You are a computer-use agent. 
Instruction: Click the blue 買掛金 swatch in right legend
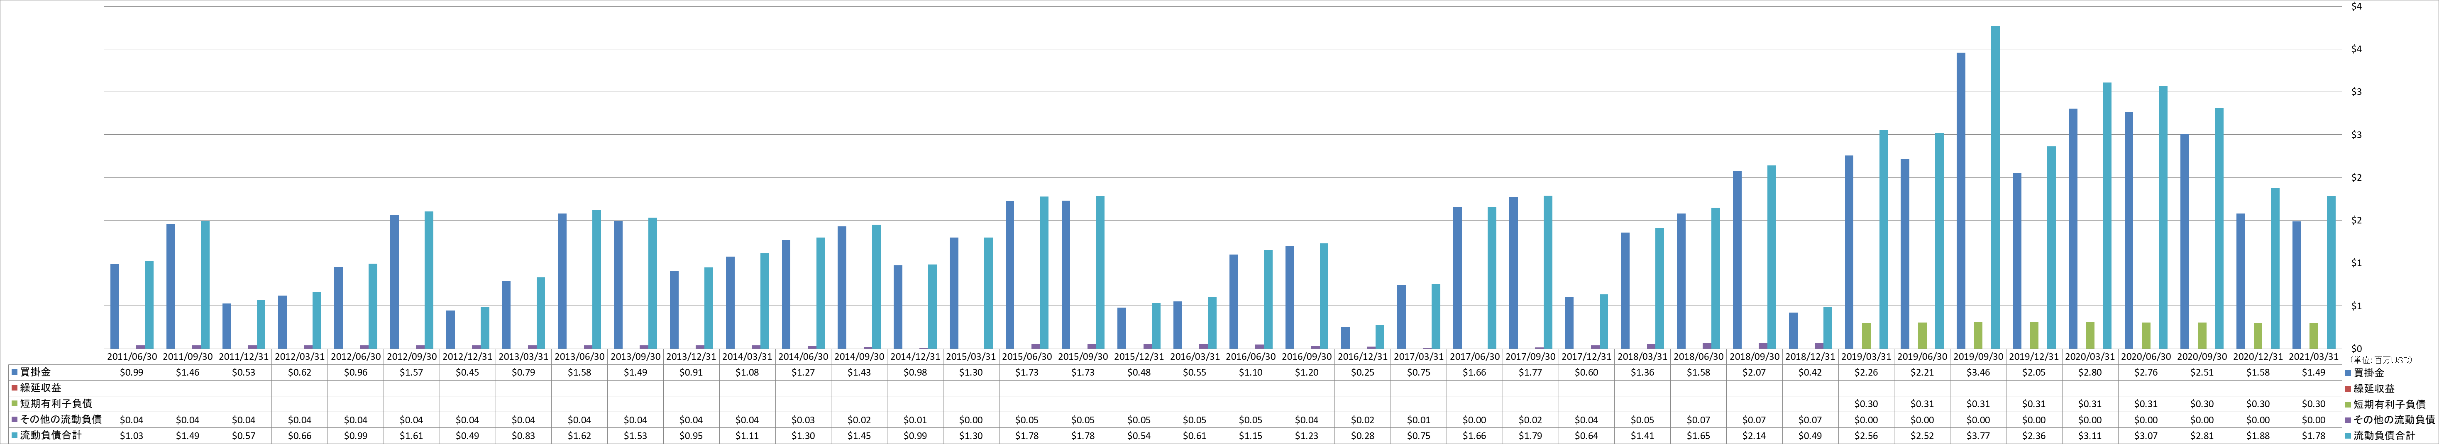point(2348,372)
